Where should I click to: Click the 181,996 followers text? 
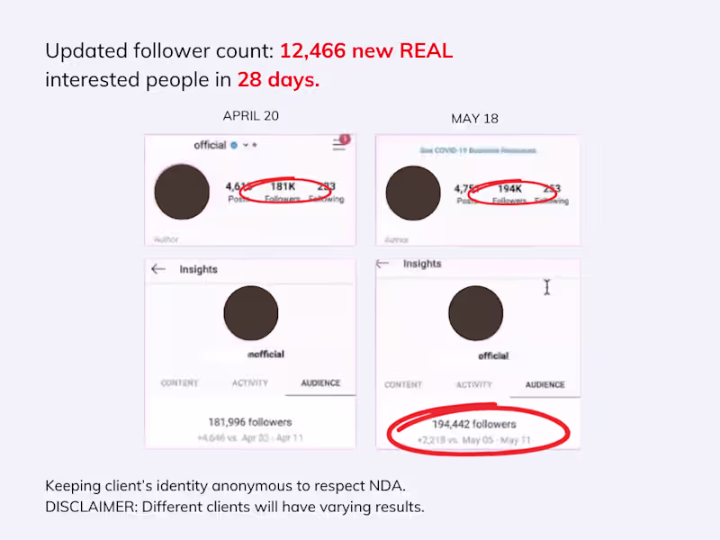point(250,422)
